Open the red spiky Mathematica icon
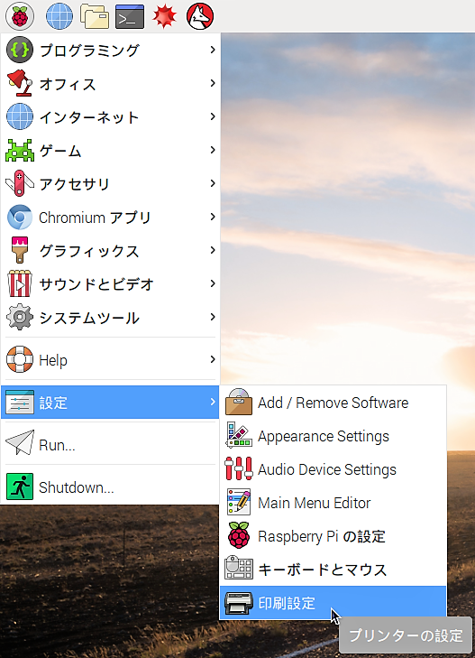The height and width of the screenshot is (658, 475). coord(165,16)
